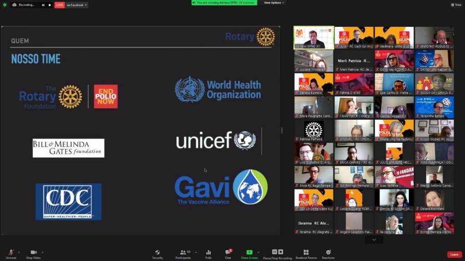Unmute the microphone
Screen dimensions: 465x261
coord(11,253)
